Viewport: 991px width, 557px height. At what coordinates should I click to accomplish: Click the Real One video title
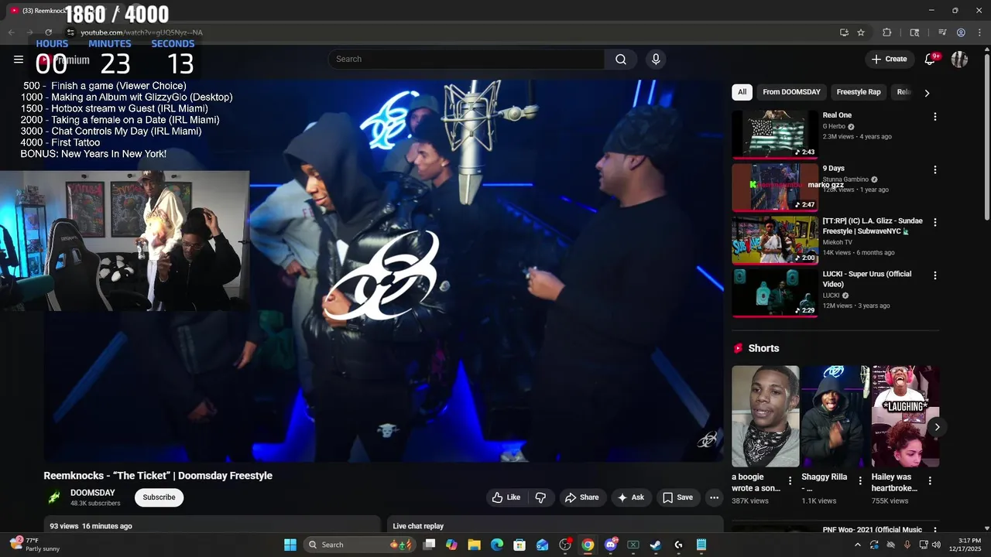tap(837, 115)
